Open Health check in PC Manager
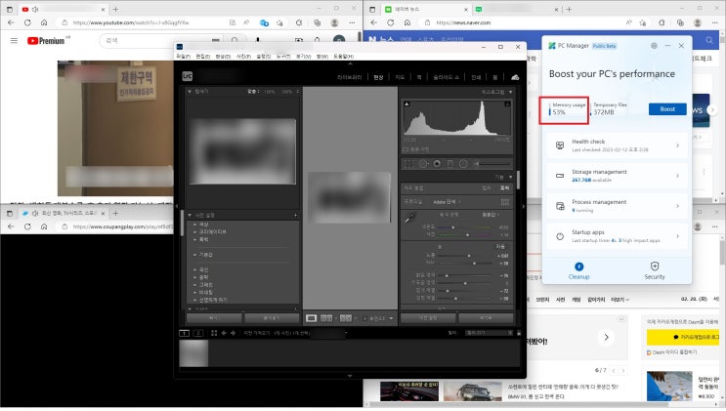 (617, 146)
